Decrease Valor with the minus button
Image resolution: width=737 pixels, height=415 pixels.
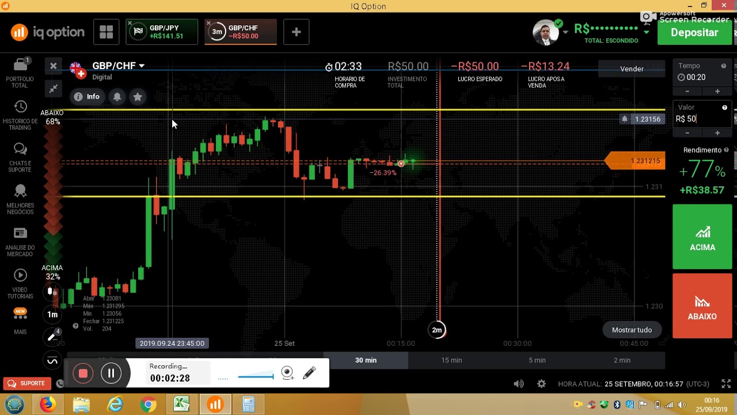coord(687,133)
